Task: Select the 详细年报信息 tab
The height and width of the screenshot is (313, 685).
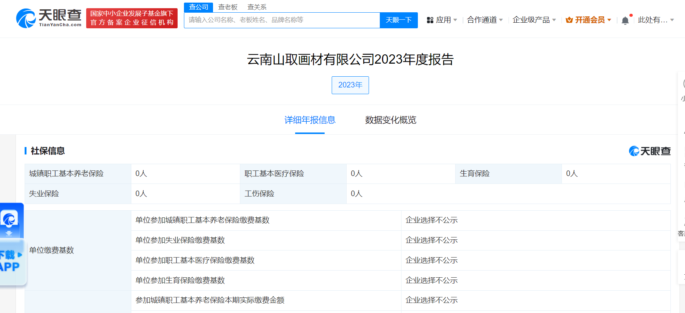Action: 310,120
